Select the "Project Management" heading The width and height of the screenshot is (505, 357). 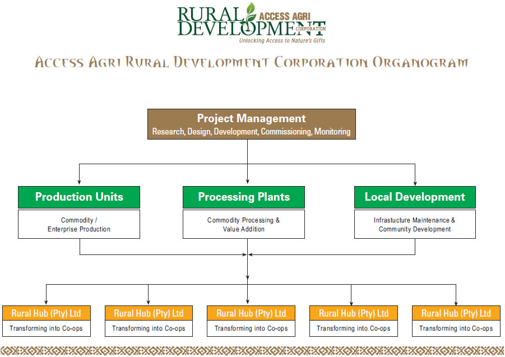tap(251, 118)
